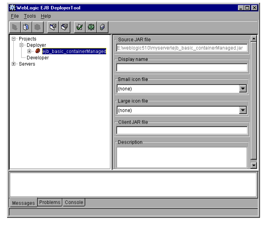This screenshot has width=280, height=225.
Task: Click into the Display name field
Action: (x=182, y=68)
